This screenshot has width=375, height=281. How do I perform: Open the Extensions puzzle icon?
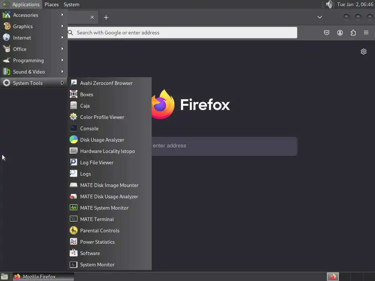[353, 33]
